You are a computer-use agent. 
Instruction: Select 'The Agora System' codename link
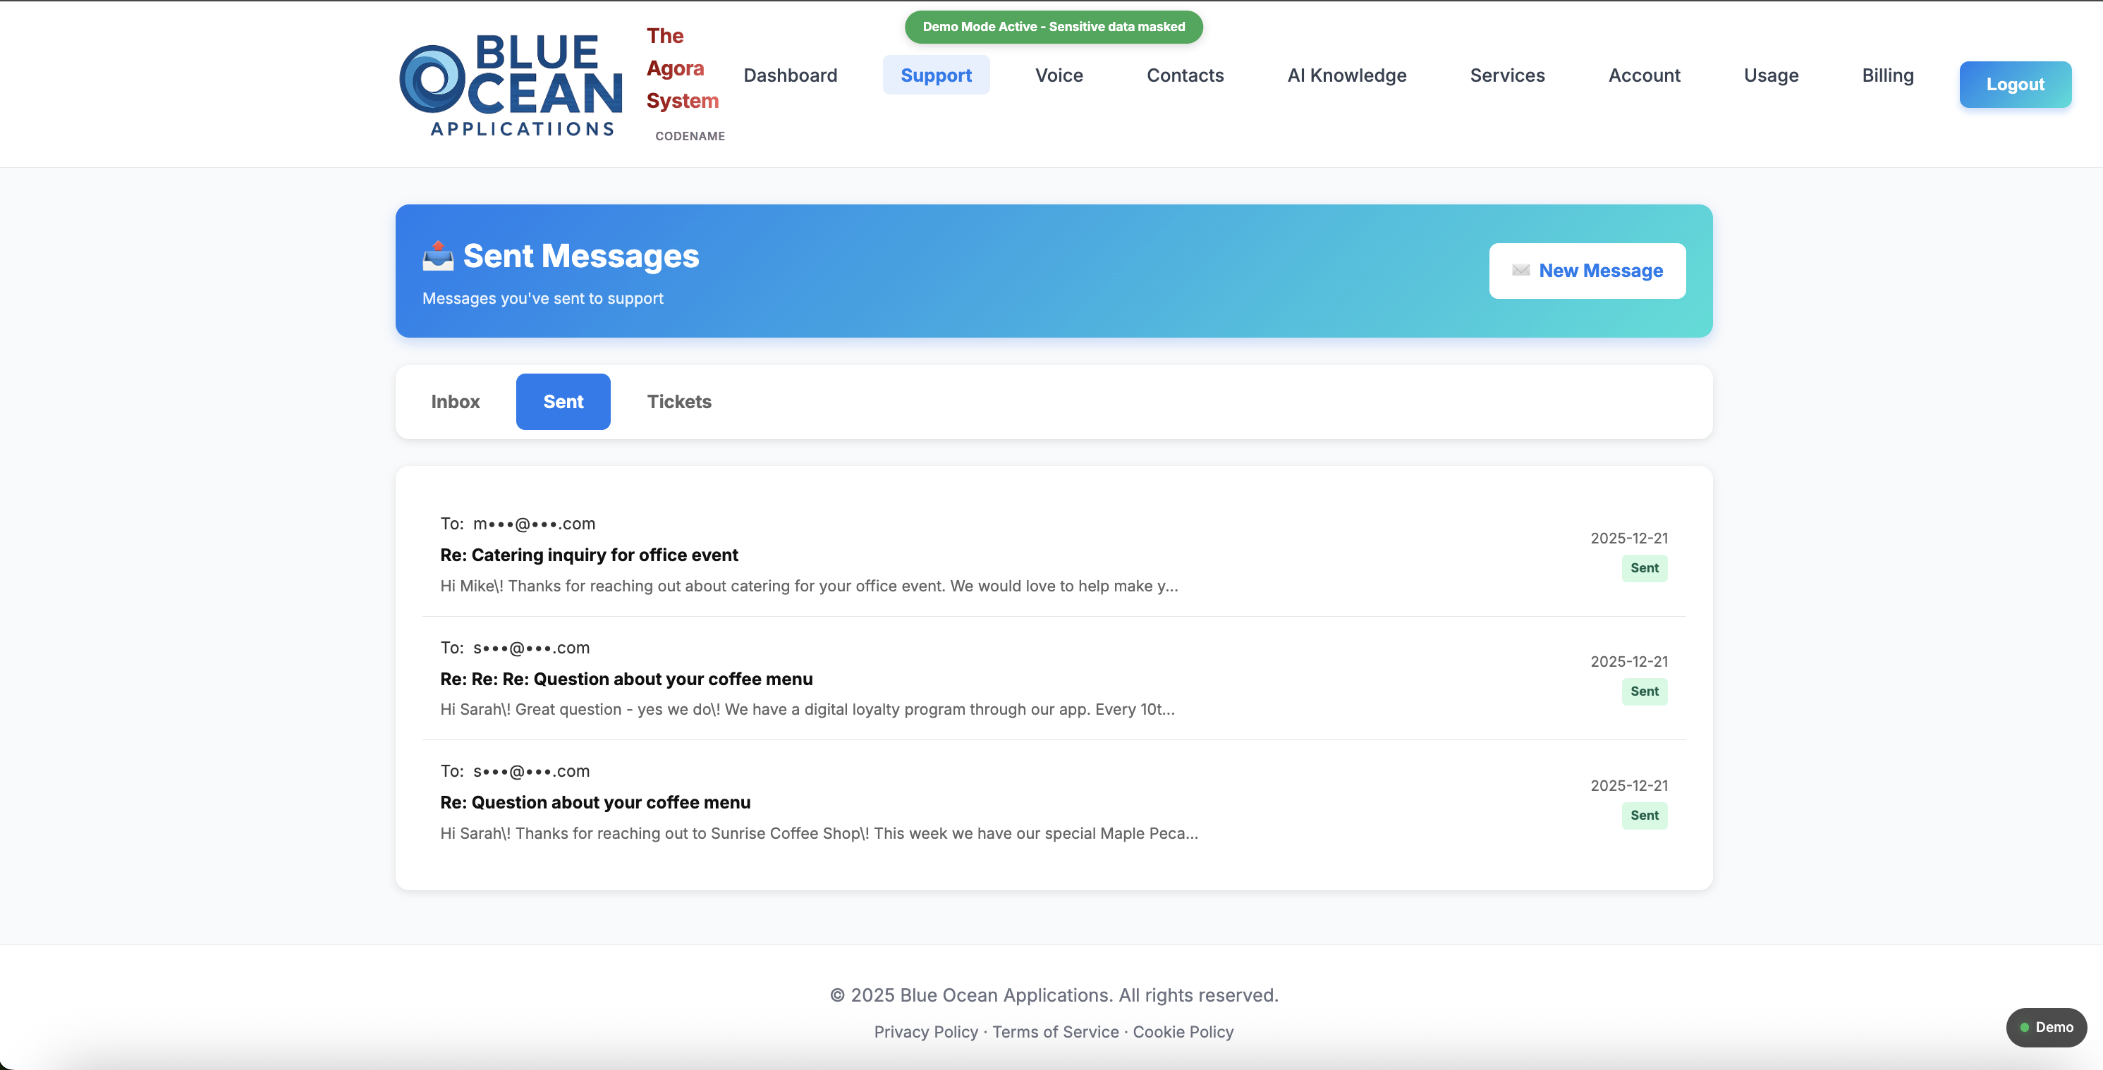coord(683,68)
